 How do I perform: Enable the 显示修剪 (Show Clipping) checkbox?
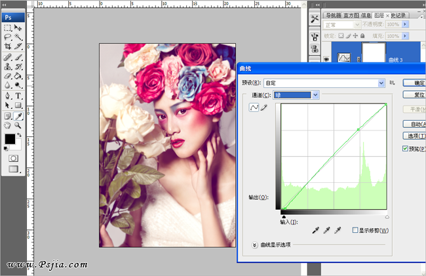(x=355, y=230)
